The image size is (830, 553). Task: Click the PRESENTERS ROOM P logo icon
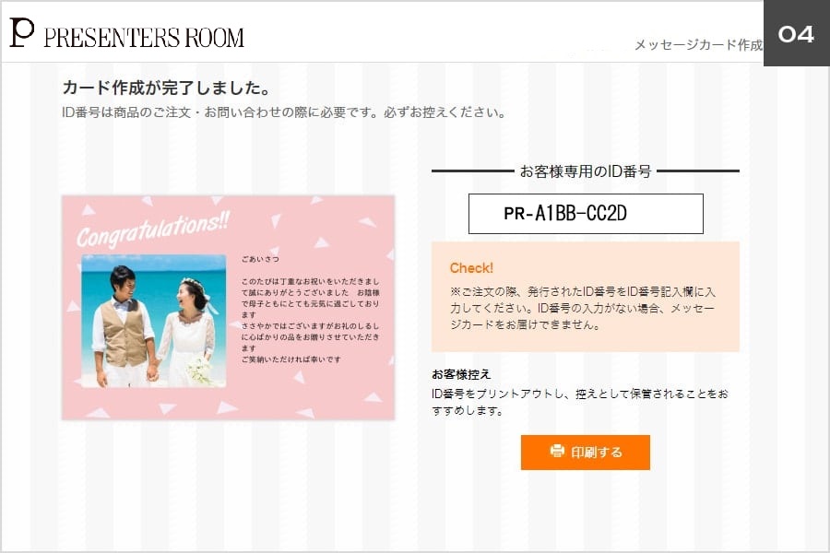click(x=22, y=33)
